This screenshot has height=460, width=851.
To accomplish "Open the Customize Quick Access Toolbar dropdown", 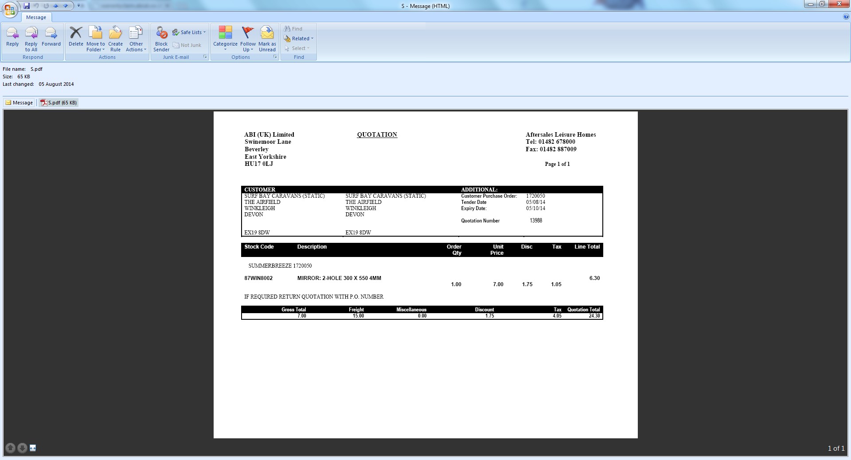I will [x=79, y=6].
